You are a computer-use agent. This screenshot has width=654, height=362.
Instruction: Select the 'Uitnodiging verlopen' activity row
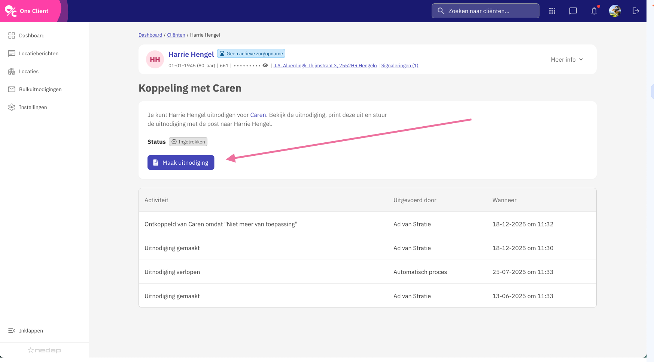pos(367,272)
